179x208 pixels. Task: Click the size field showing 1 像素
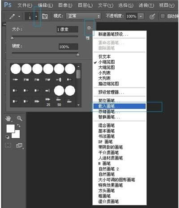tap(68, 30)
